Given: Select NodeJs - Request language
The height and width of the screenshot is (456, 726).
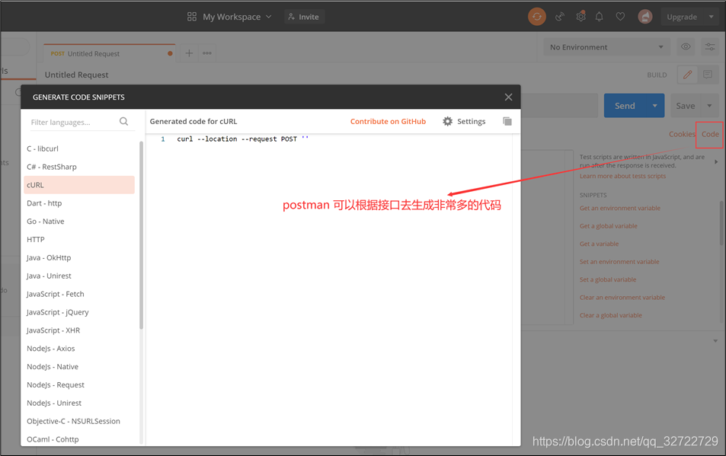Looking at the screenshot, I should click(x=79, y=384).
